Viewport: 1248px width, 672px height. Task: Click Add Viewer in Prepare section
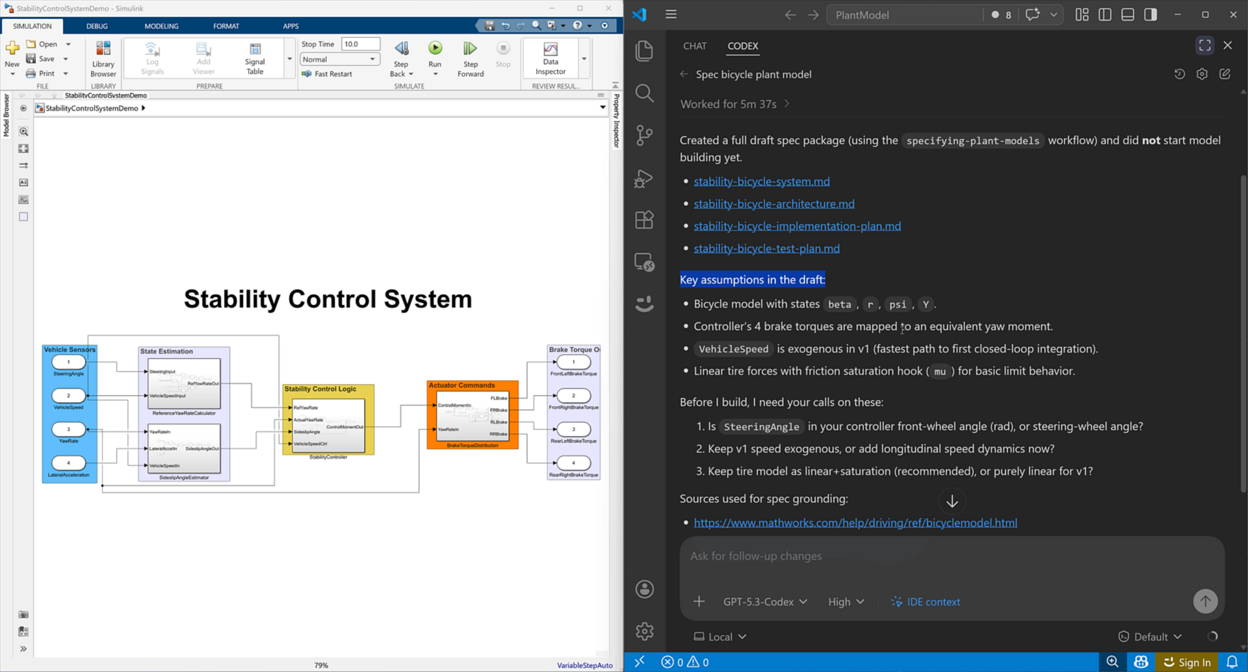(203, 58)
